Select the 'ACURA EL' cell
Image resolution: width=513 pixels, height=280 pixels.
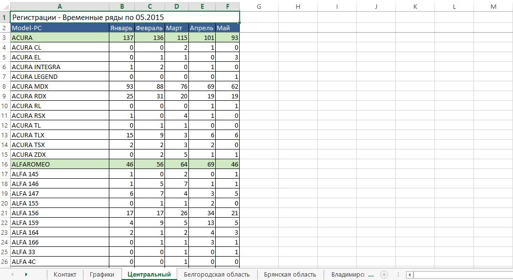click(60, 57)
